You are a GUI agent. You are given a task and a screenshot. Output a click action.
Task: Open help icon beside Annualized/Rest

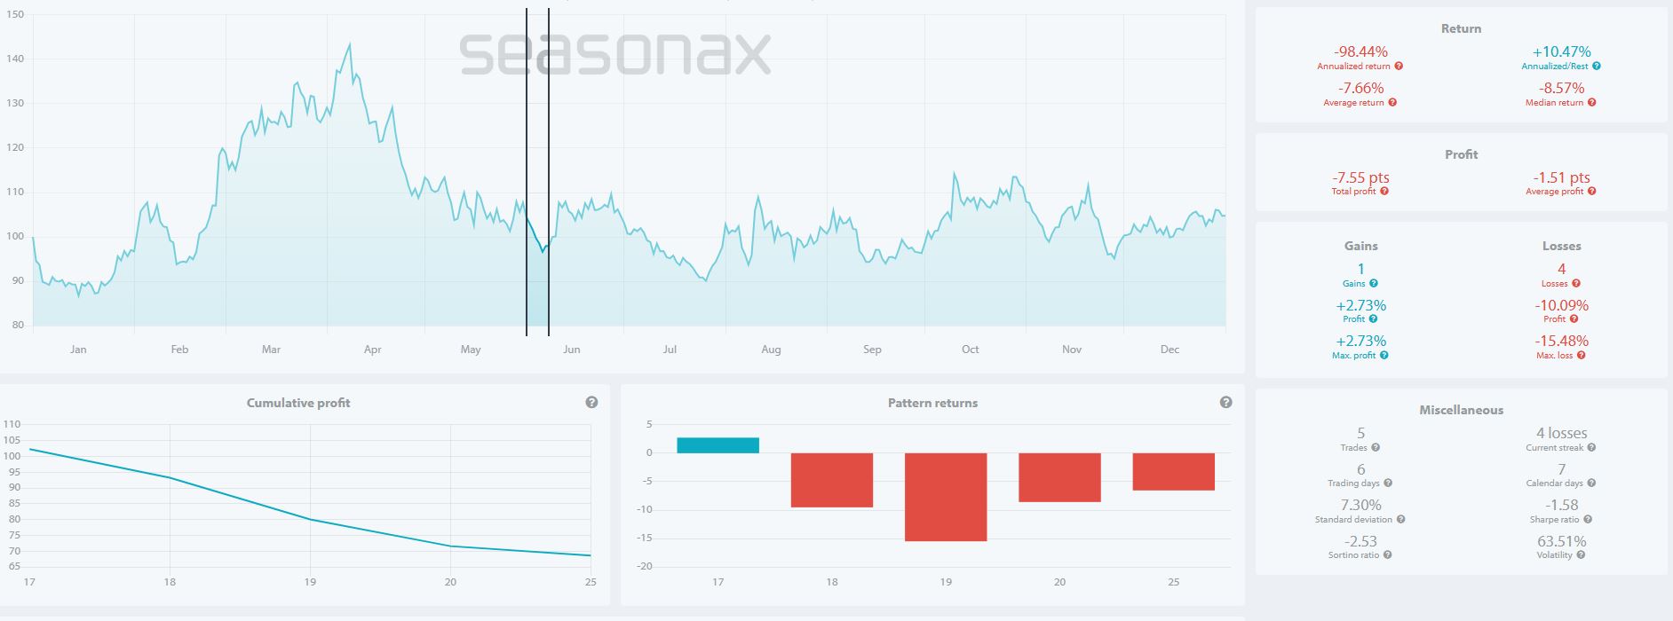coord(1597,67)
